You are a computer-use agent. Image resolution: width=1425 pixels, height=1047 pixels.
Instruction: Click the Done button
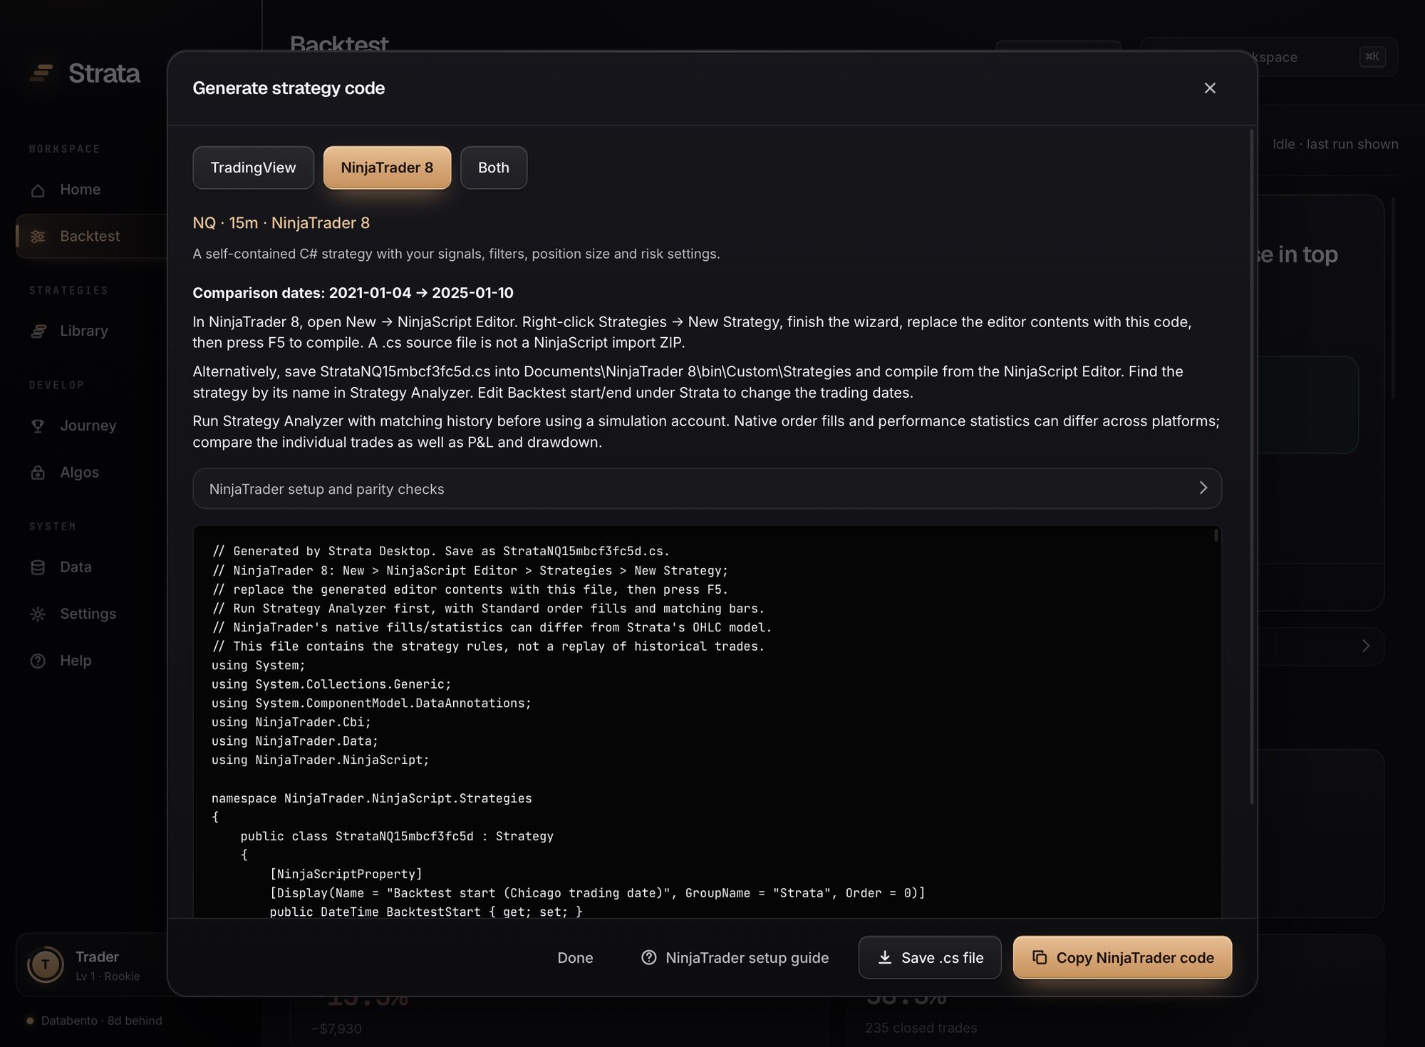pos(575,958)
